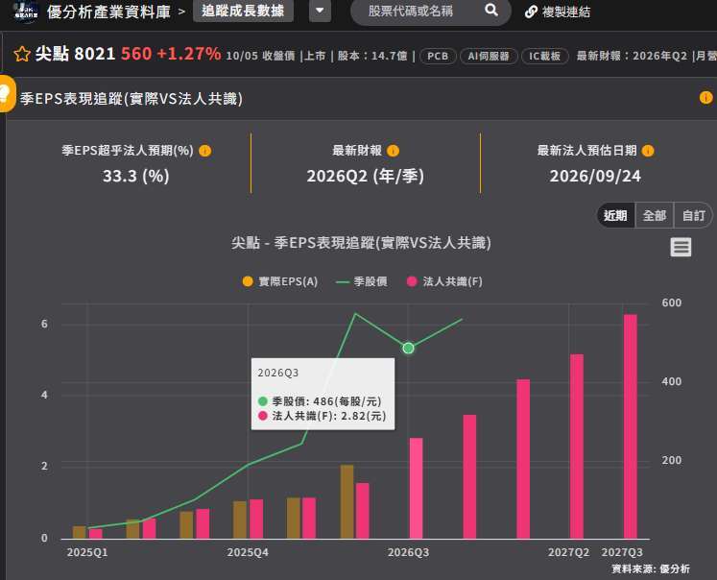Click the site logo icon at top left
The image size is (717, 580).
(26, 12)
